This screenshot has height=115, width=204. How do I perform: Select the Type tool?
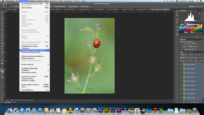[x=2, y=55]
